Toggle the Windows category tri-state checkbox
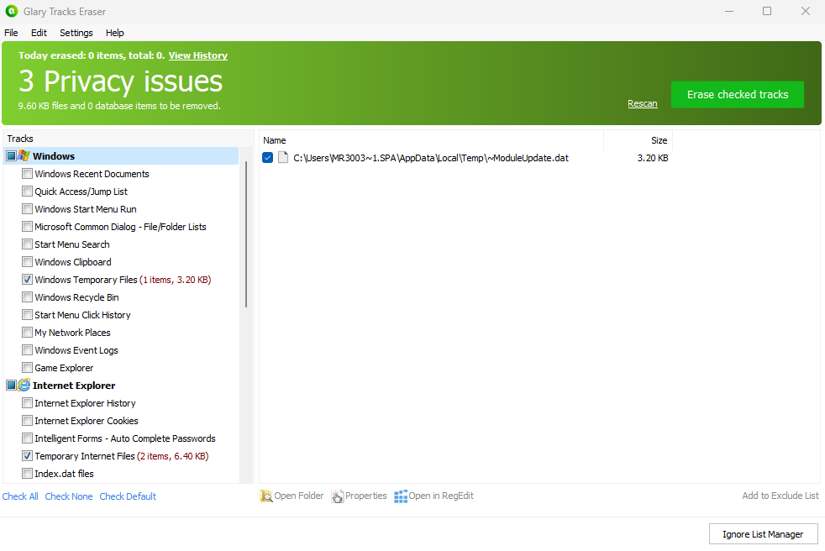 (x=11, y=156)
